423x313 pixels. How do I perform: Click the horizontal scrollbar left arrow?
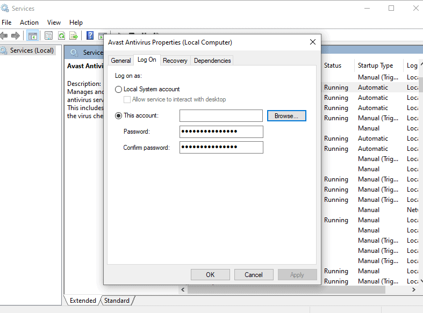(183, 290)
